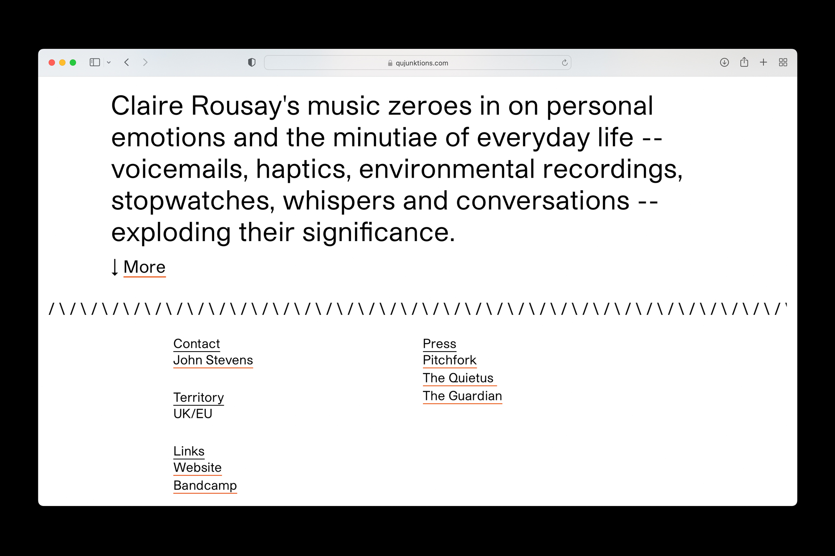This screenshot has width=835, height=556.
Task: Show the downloads list
Action: point(724,63)
